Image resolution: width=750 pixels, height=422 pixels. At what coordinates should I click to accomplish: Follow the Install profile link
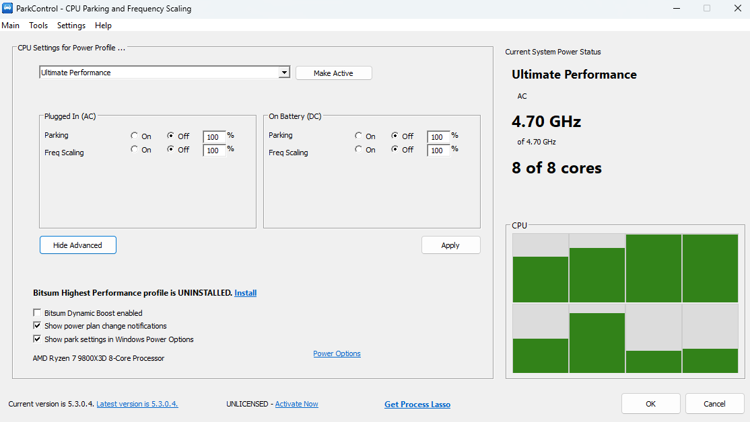pos(245,292)
